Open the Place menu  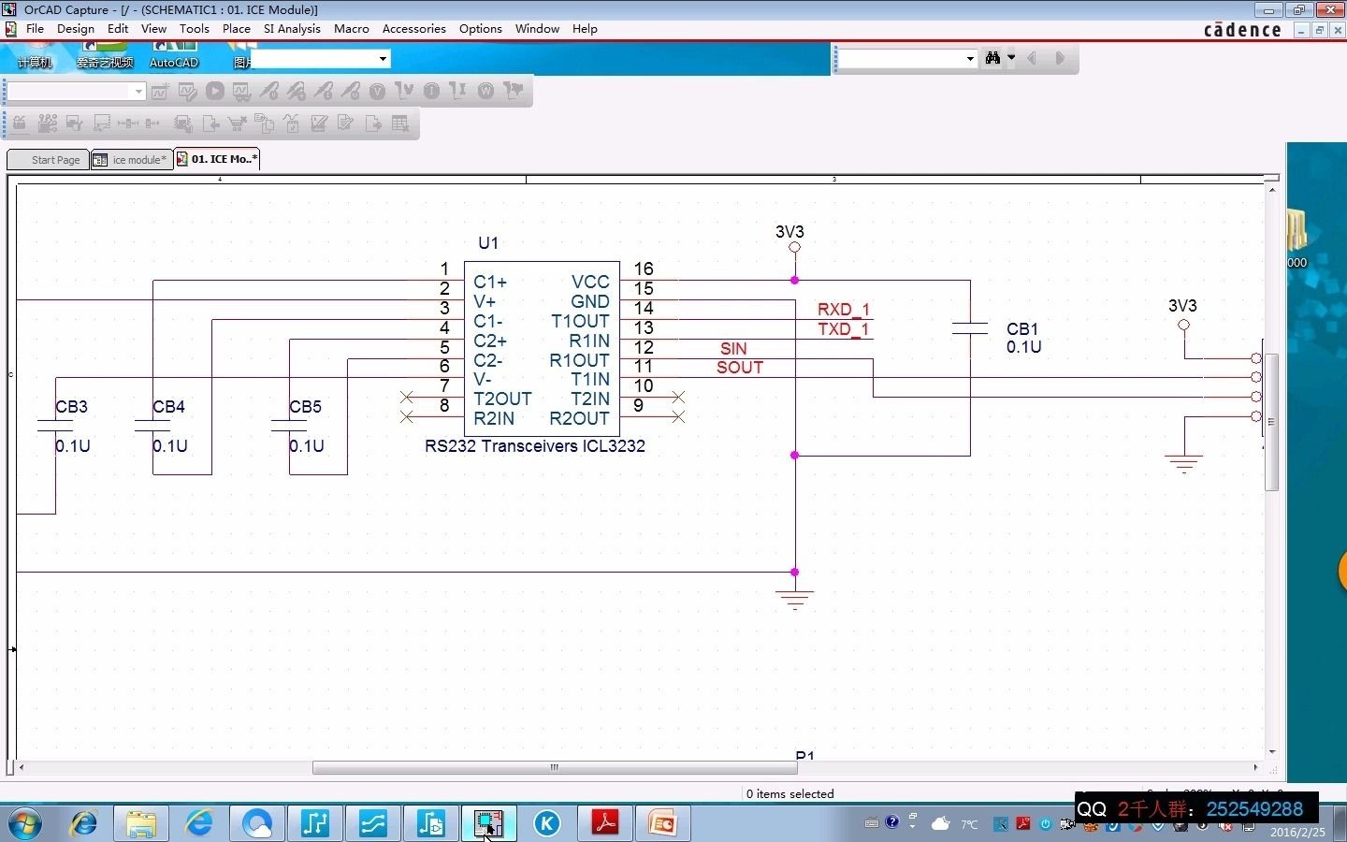click(x=237, y=29)
